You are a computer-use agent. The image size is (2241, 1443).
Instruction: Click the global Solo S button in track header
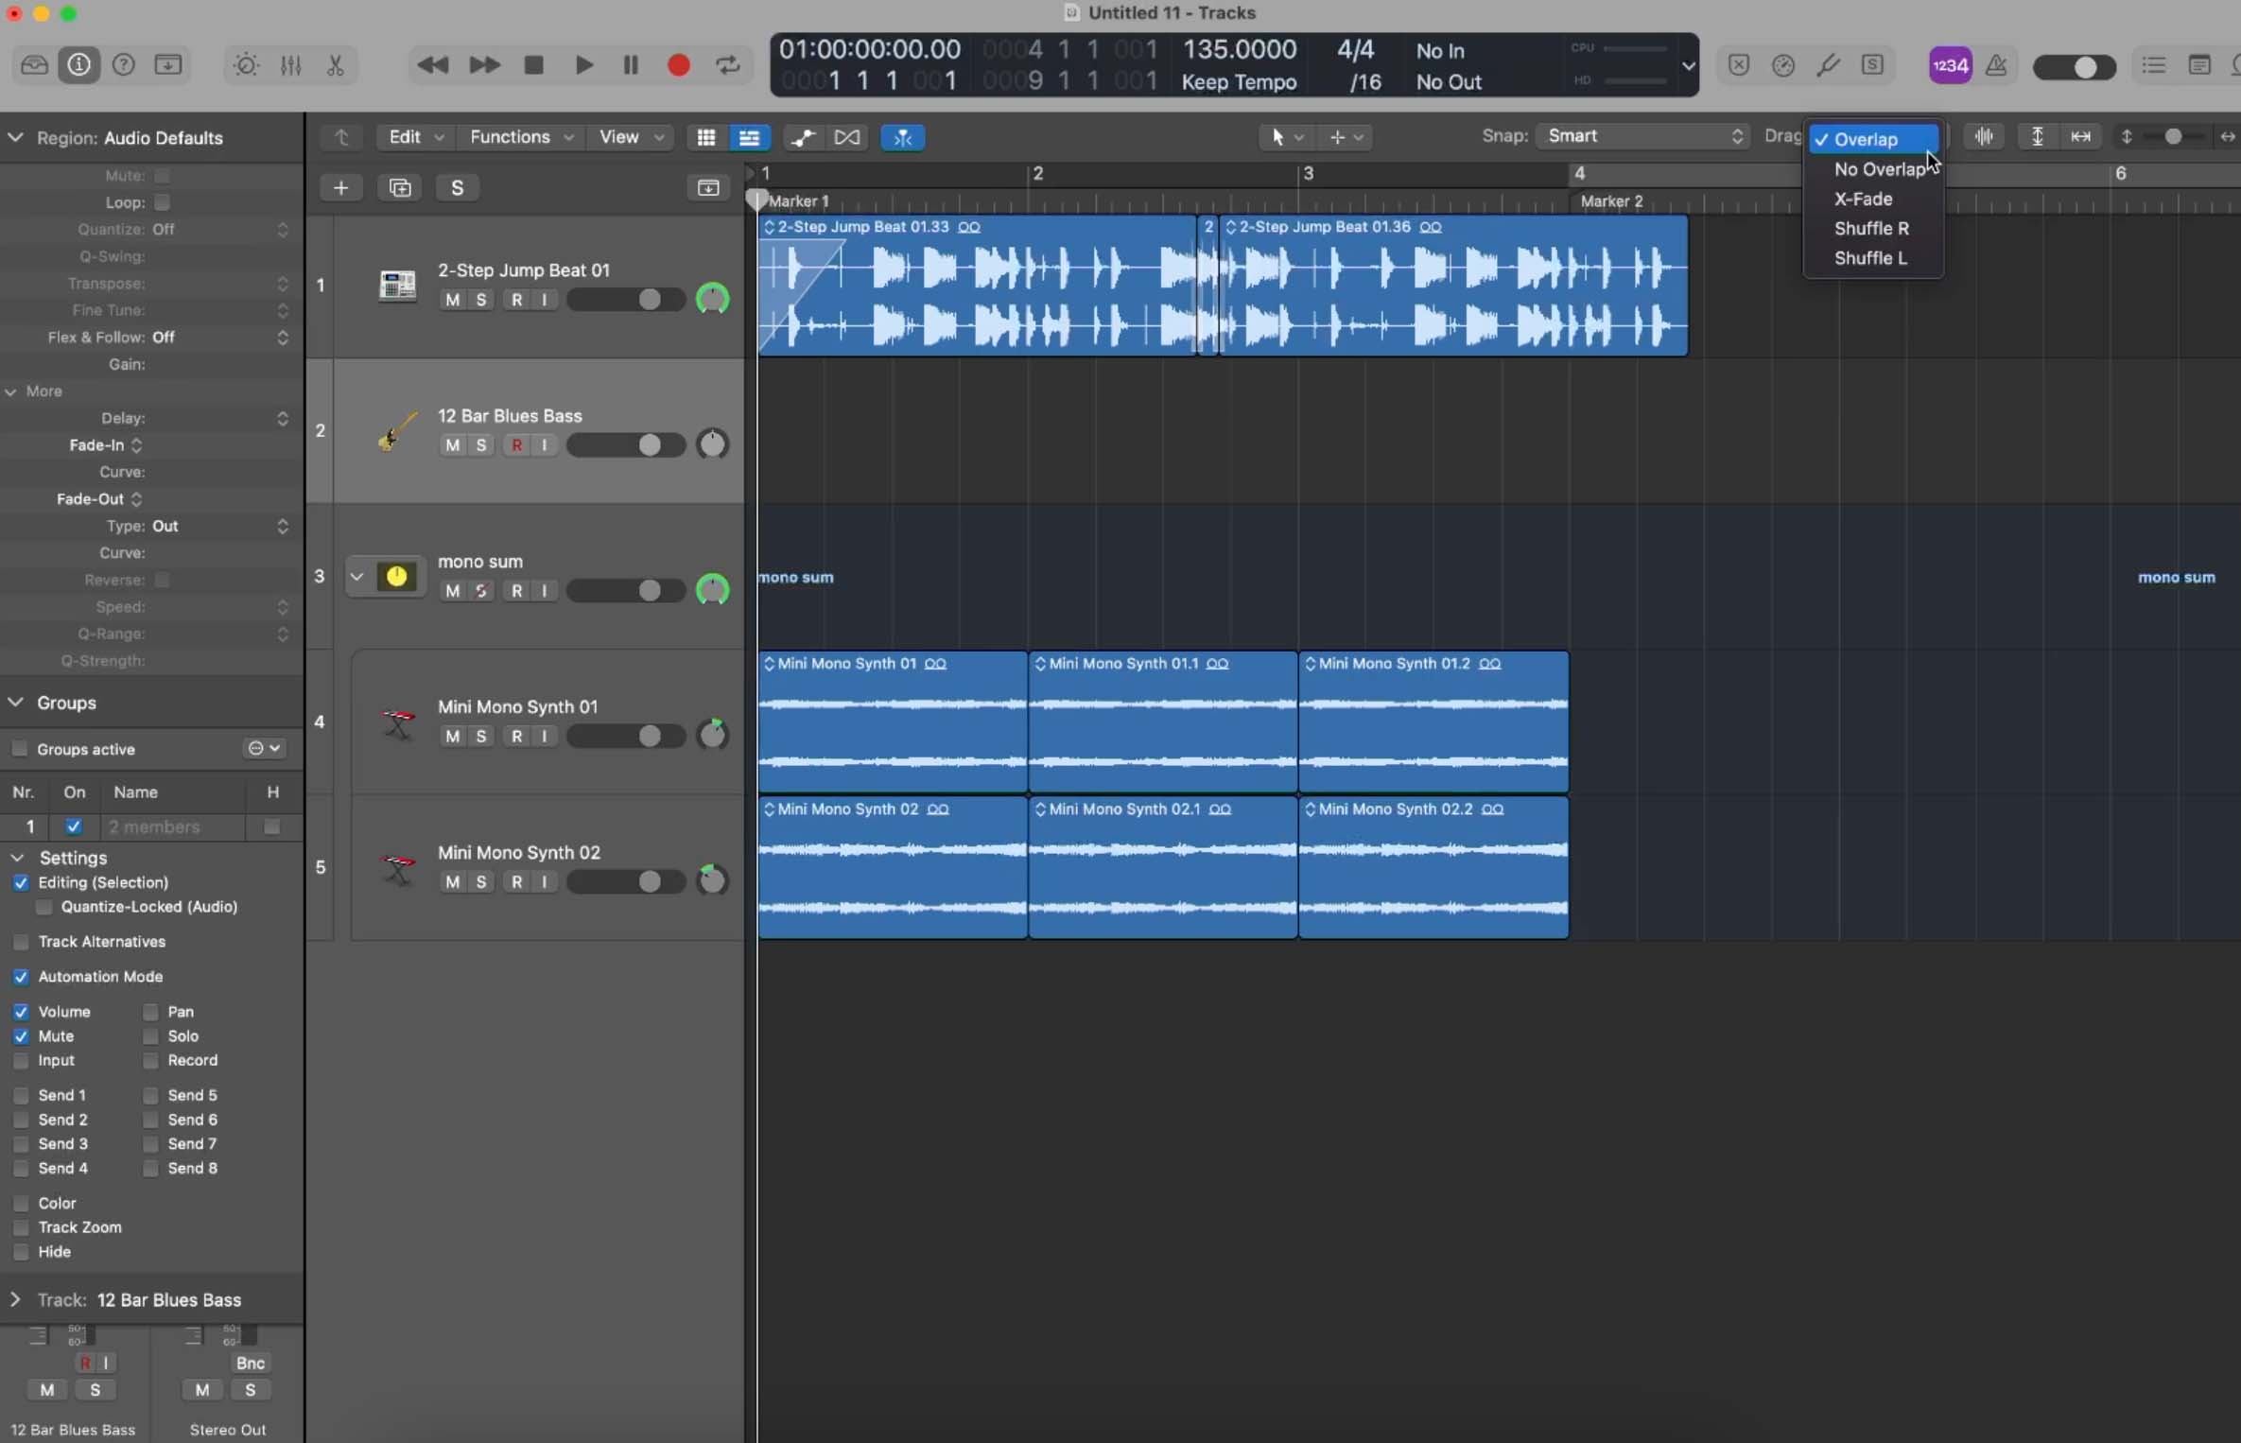coord(457,187)
